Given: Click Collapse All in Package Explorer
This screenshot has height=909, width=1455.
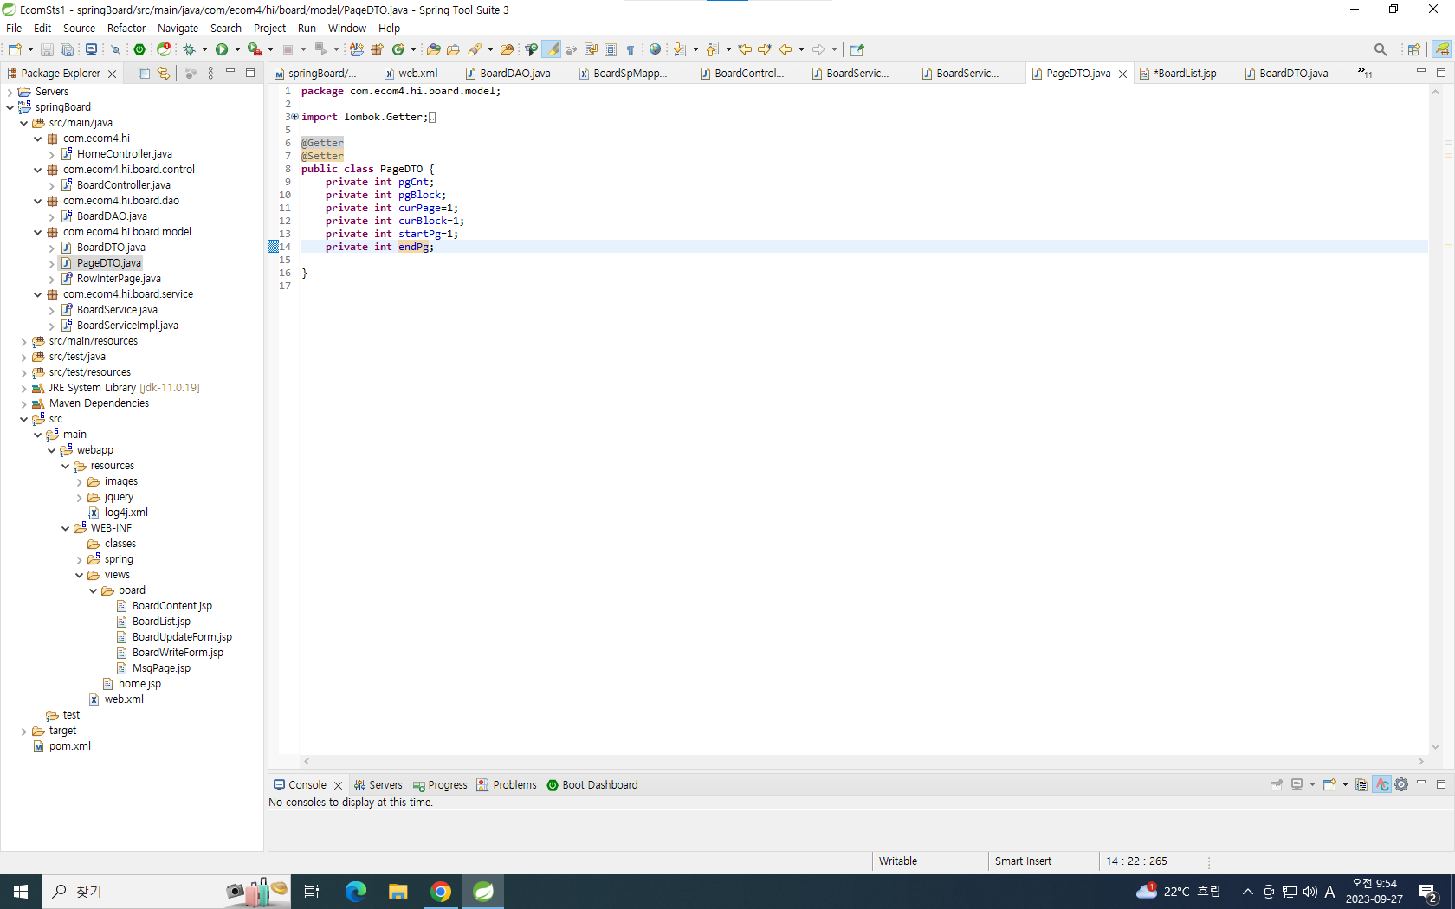Looking at the screenshot, I should (x=145, y=74).
